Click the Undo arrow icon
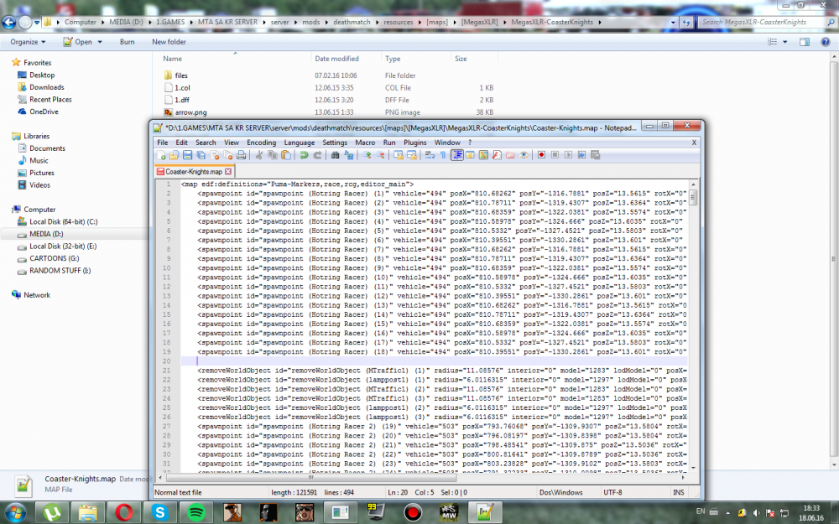The width and height of the screenshot is (839, 524). pyautogui.click(x=304, y=155)
